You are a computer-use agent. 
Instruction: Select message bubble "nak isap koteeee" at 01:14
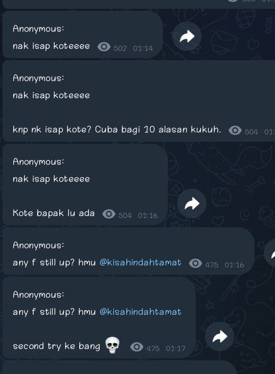(x=83, y=35)
